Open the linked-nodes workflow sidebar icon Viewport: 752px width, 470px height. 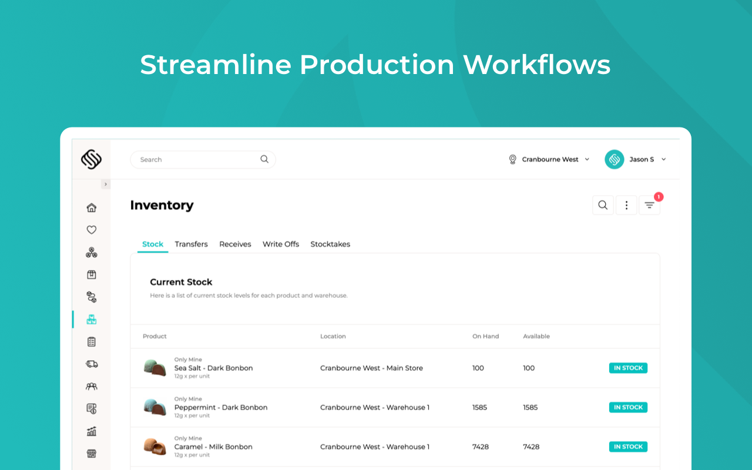tap(91, 297)
